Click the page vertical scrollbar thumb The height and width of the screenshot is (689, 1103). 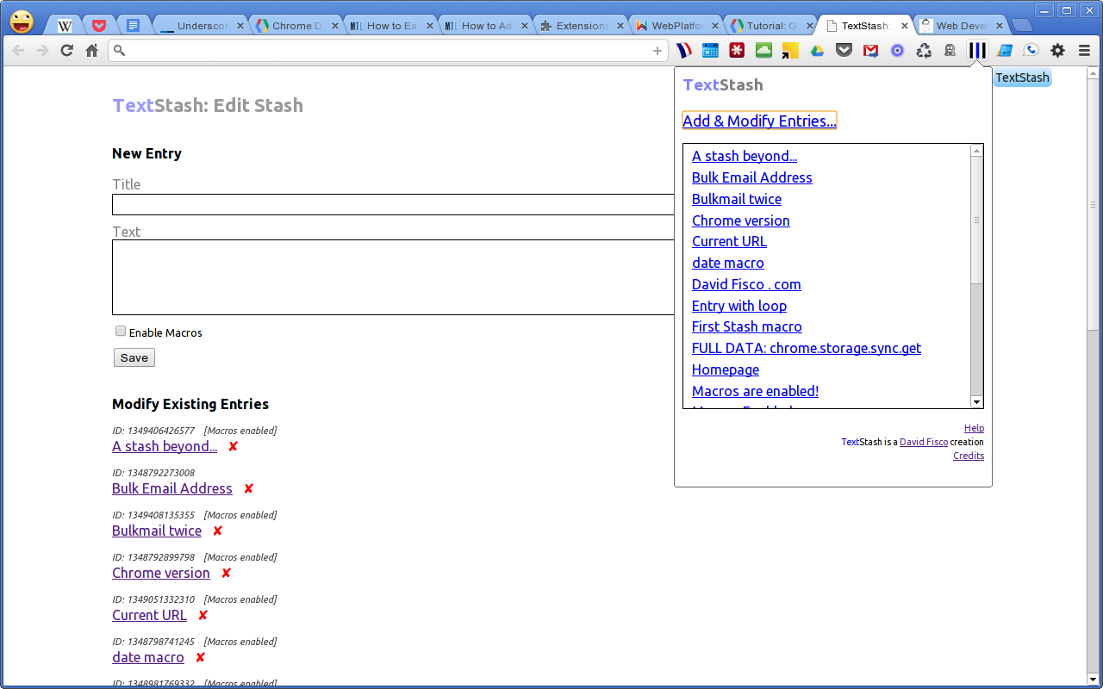1093,204
